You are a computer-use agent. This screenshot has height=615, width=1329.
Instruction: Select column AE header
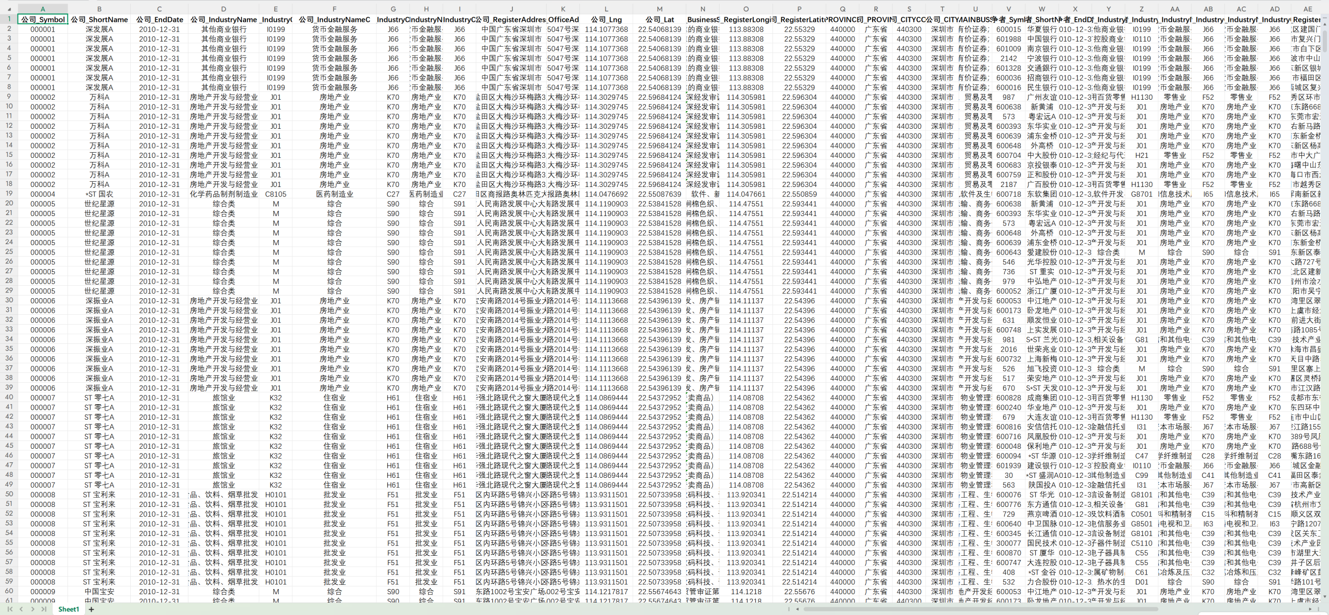pos(1307,9)
